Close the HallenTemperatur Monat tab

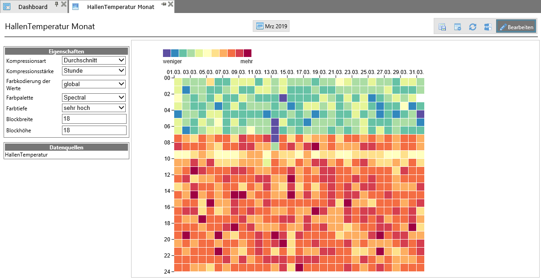pyautogui.click(x=171, y=4)
